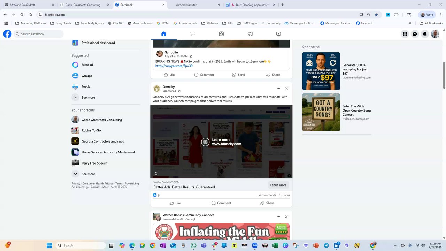Image resolution: width=446 pixels, height=251 pixels.
Task: Expand footer More links
Action: pos(106,187)
